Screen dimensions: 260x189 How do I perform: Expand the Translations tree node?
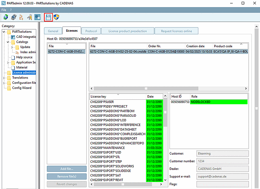[4, 78]
